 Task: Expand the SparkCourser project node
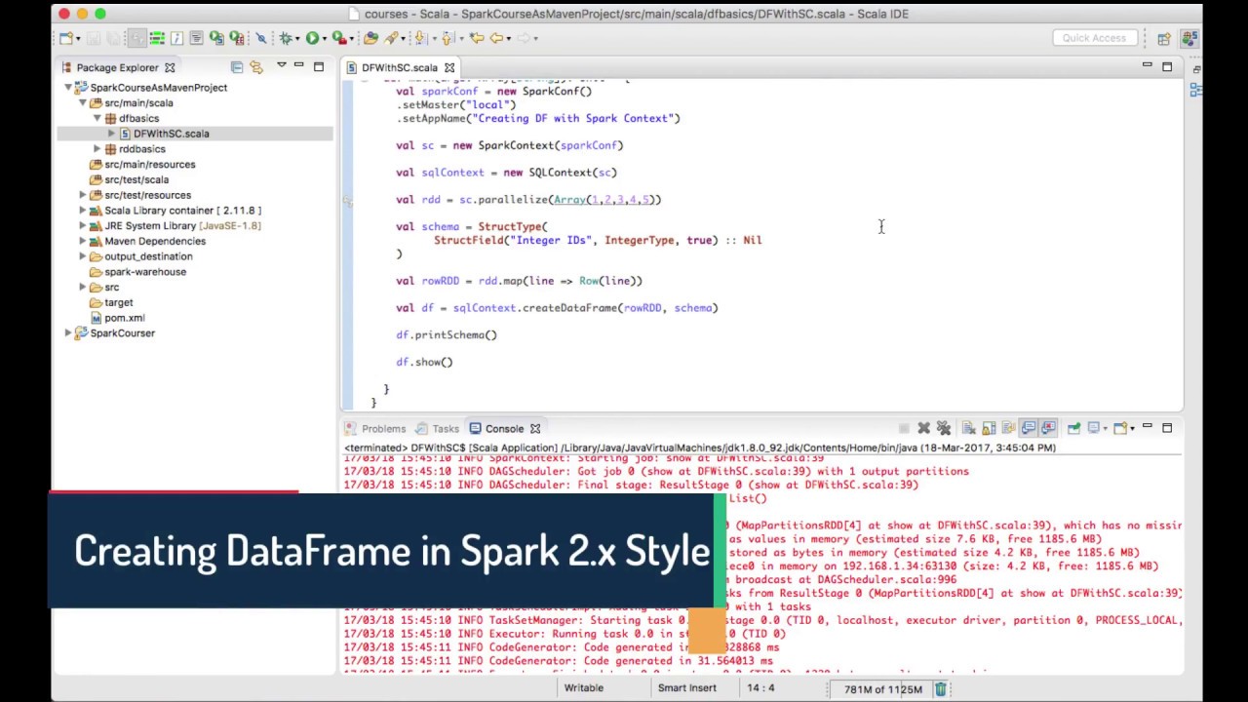click(x=68, y=333)
